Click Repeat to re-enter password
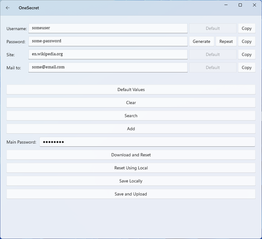Viewport: 262px width, 239px height. pos(226,41)
